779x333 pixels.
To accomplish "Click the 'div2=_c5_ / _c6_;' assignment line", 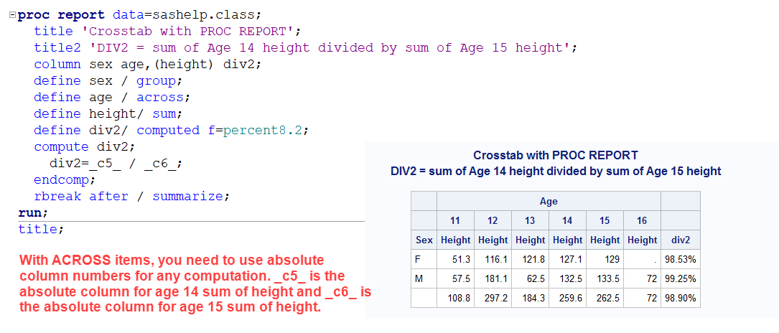I will pos(115,164).
